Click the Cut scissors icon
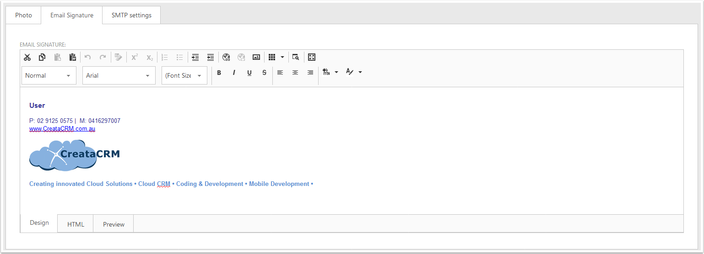 27,57
